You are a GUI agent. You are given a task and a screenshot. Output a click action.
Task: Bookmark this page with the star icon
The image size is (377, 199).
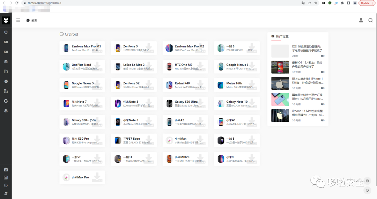[316, 3]
